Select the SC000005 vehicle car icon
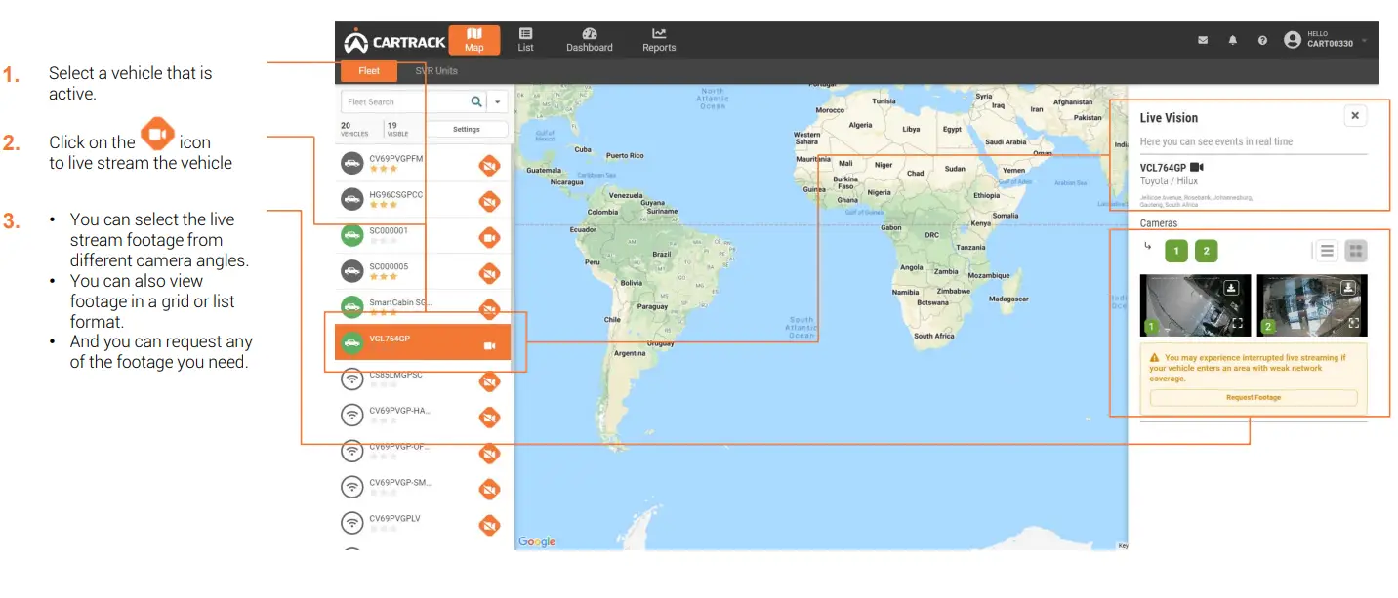Screen dimensions: 1398x598 tap(351, 270)
